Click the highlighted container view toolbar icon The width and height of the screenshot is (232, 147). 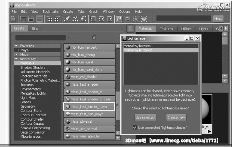(x=119, y=19)
